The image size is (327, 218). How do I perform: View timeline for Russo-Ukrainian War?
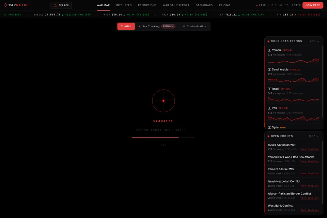(x=309, y=149)
